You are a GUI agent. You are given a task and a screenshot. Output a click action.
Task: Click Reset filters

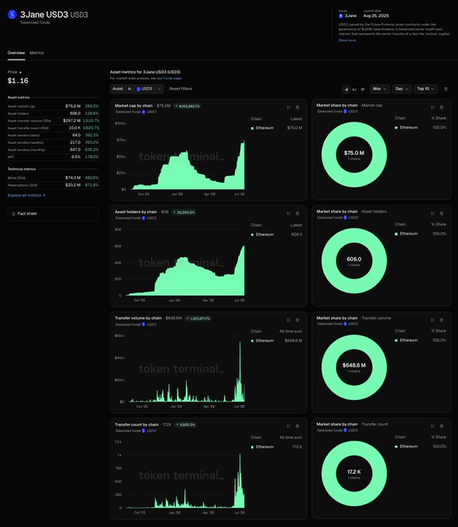pos(181,88)
